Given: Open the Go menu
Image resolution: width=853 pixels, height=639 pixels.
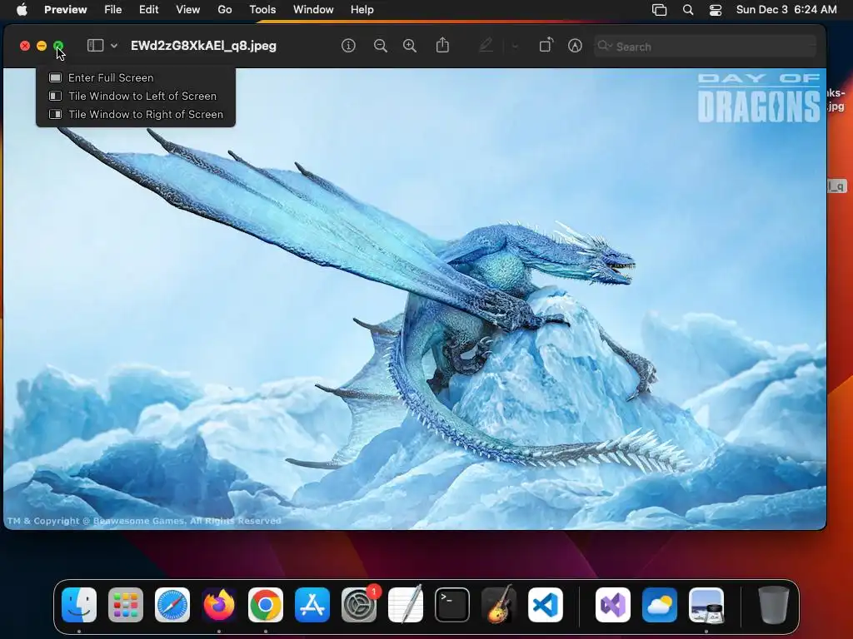Looking at the screenshot, I should (x=225, y=10).
